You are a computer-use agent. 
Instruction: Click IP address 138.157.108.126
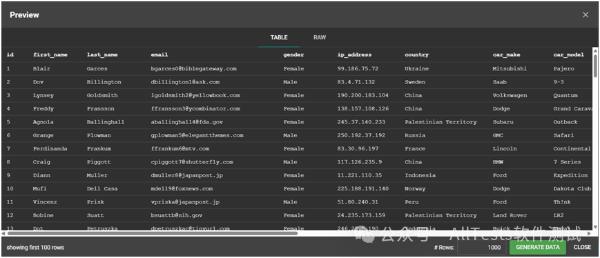(362, 109)
